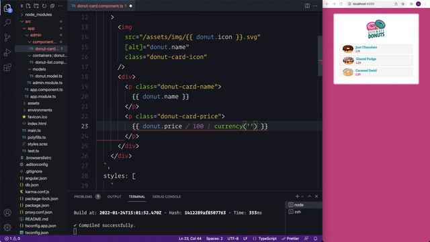Refresh the file explorer
The image size is (430, 242).
(x=44, y=6)
